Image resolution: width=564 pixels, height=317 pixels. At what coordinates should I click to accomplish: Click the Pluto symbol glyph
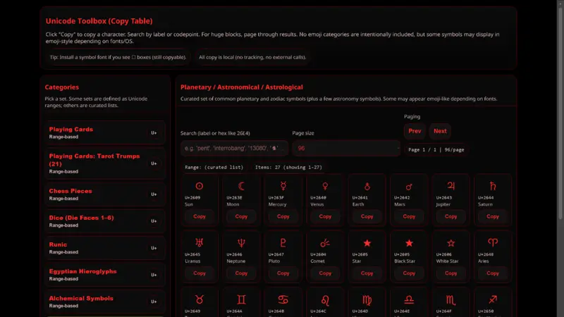pyautogui.click(x=283, y=242)
